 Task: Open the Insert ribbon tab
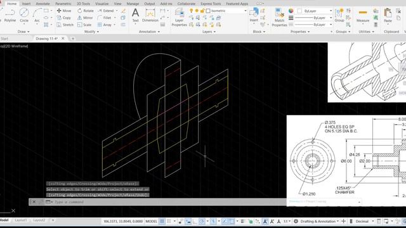(x=26, y=4)
